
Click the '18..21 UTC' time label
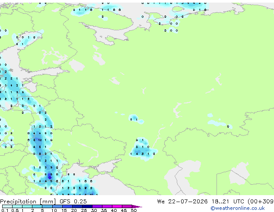(x=229, y=202)
